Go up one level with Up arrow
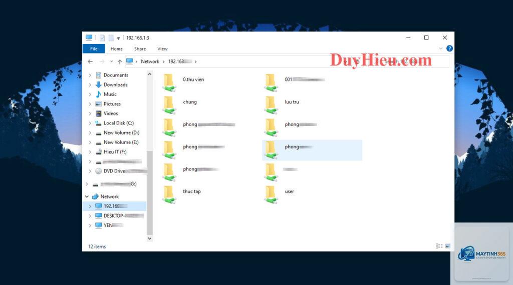513x285 pixels. (x=120, y=61)
